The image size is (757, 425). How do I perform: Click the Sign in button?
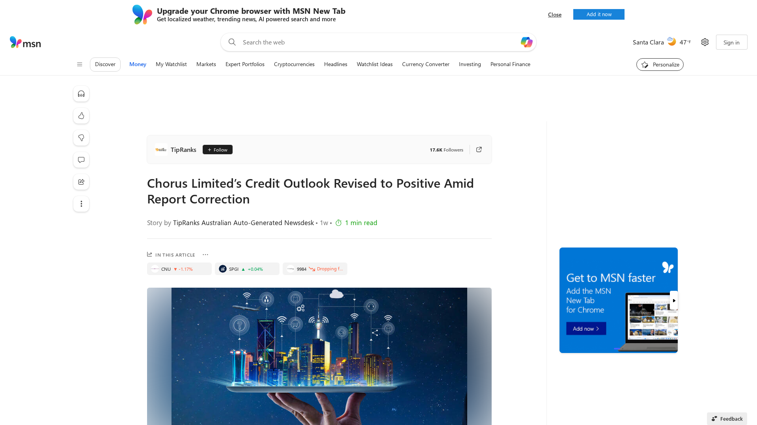pyautogui.click(x=731, y=42)
